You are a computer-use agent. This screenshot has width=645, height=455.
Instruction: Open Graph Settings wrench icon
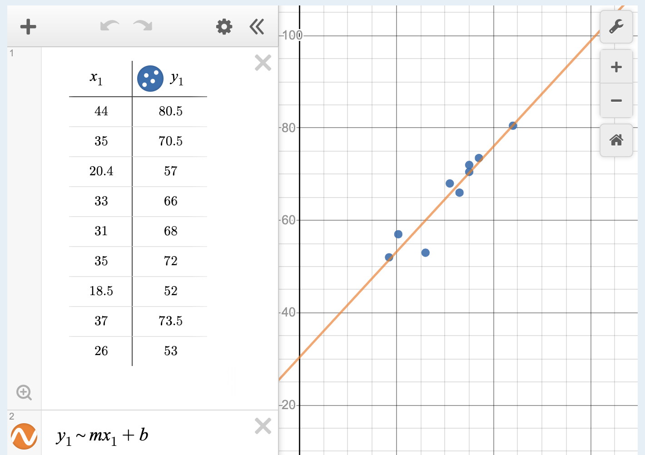point(616,27)
